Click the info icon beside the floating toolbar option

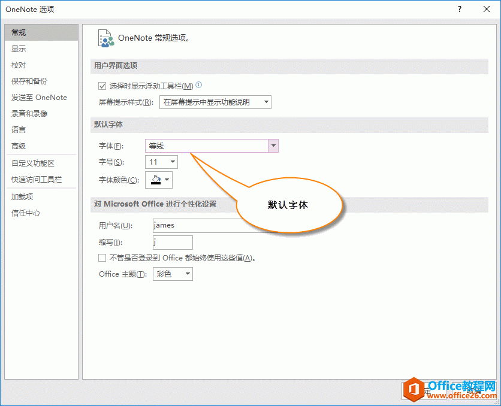tap(198, 85)
